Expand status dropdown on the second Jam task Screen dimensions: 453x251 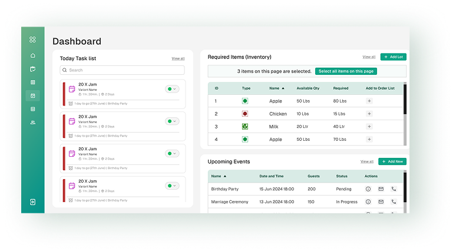point(172,121)
